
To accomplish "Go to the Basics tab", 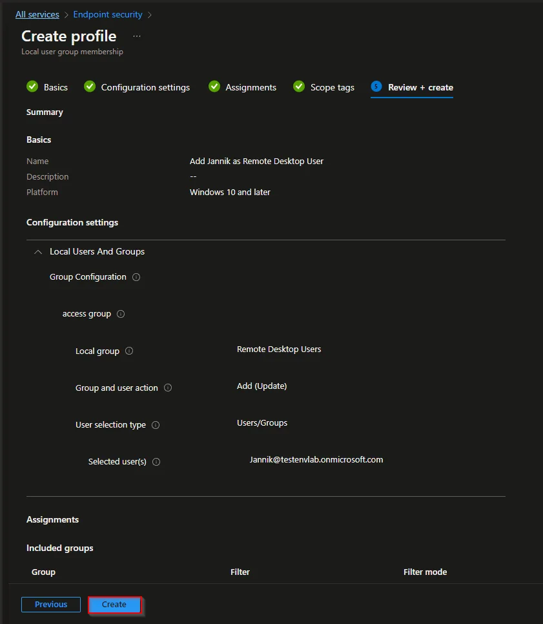I will (x=56, y=88).
